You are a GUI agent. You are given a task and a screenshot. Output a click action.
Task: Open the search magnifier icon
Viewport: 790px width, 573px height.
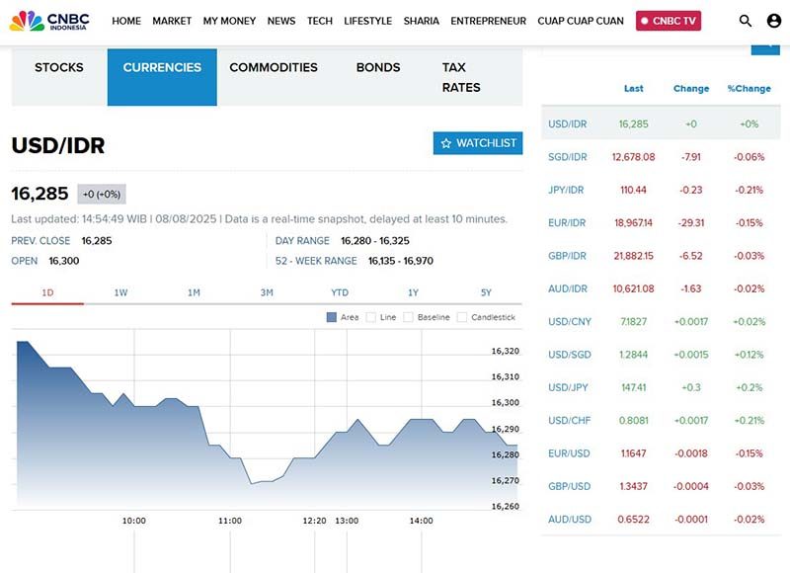pyautogui.click(x=746, y=21)
